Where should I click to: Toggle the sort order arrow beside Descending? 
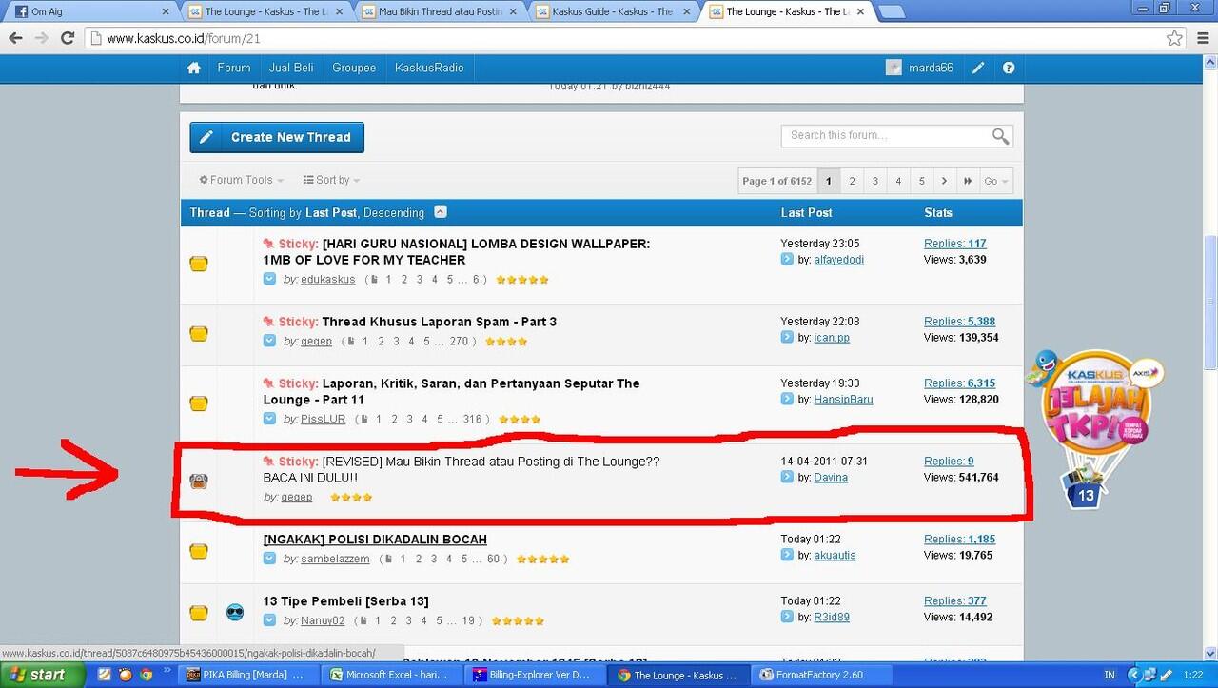[x=441, y=212]
